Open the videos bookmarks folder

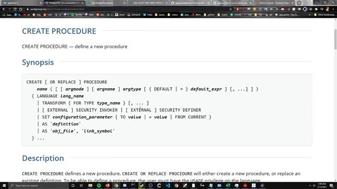coord(173,15)
